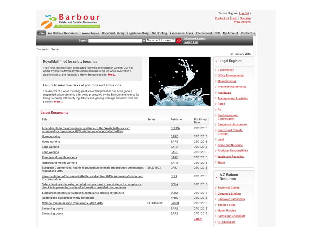Open the Land link
Viewport: 313px width, 235px height.
(x=221, y=139)
